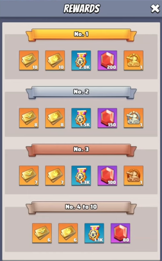The image size is (162, 261).
Task: Tap the bronze tank badge for No. 3
Action: [x=134, y=175]
